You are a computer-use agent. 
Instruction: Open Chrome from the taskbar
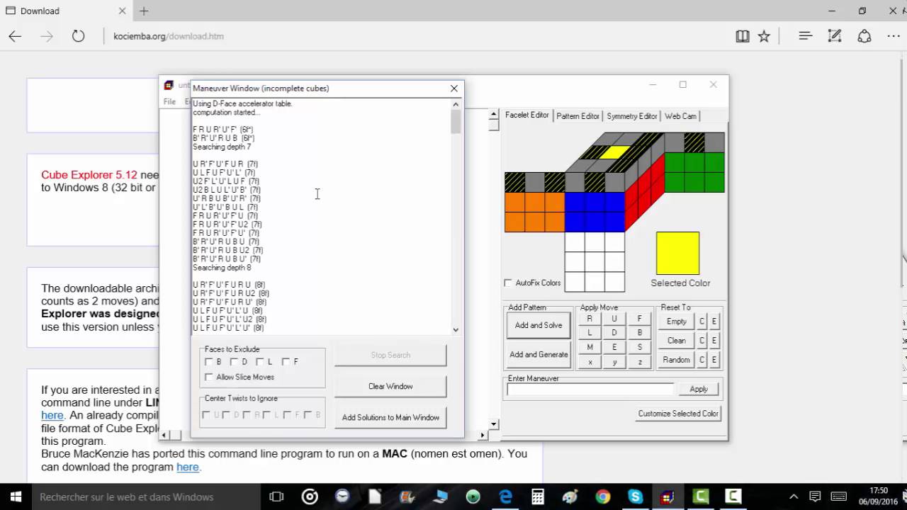(603, 497)
